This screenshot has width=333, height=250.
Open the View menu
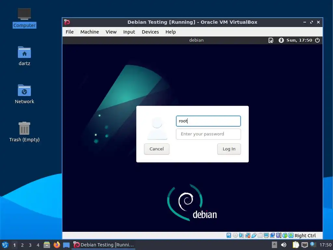pos(111,32)
